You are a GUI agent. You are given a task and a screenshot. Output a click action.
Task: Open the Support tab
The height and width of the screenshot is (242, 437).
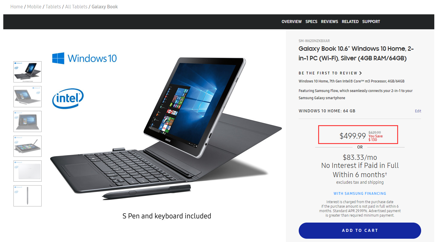pyautogui.click(x=371, y=22)
